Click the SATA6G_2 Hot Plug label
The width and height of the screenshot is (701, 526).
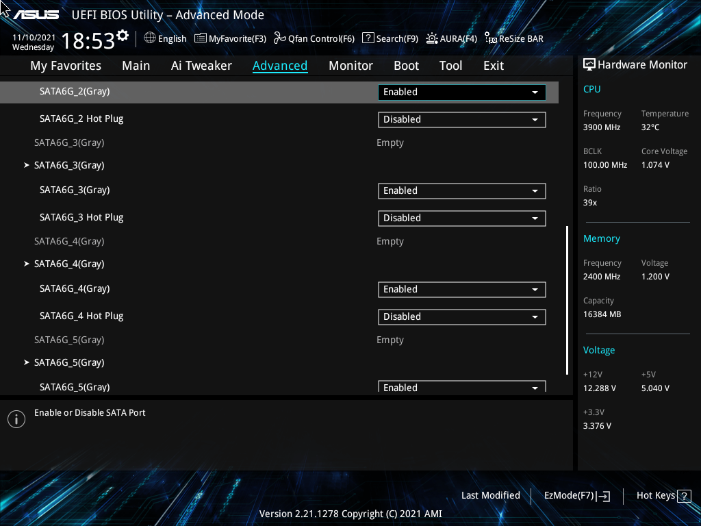pyautogui.click(x=81, y=118)
